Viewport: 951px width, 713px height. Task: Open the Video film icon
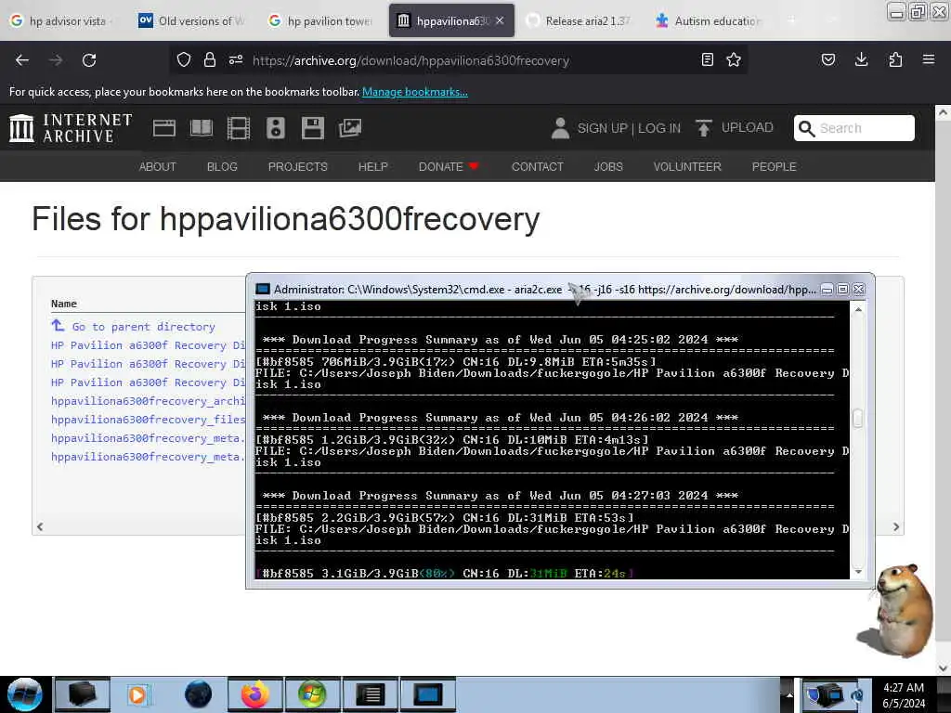pyautogui.click(x=239, y=128)
